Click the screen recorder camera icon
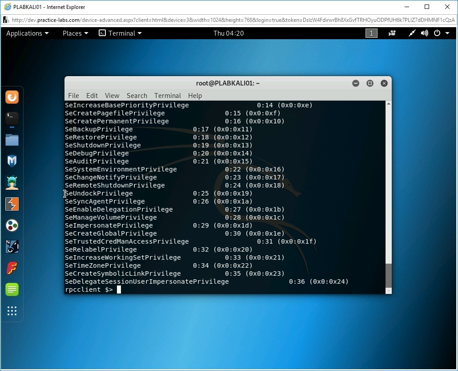458x371 pixels. tap(392, 33)
